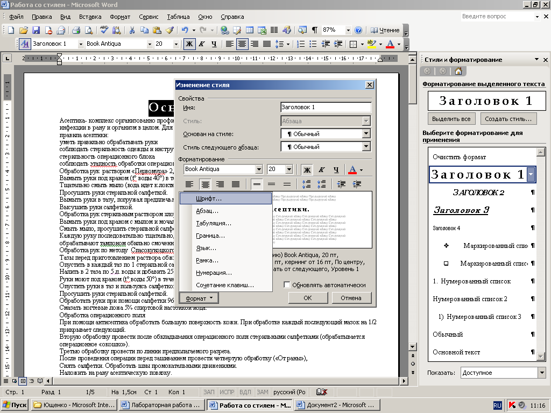The height and width of the screenshot is (413, 551).
Task: Check the 'Обновлять автоматически' checkbox
Action: point(287,285)
